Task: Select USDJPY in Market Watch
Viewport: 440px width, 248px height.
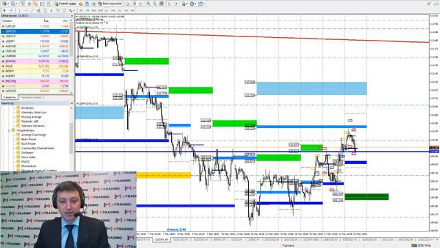Action: click(x=35, y=41)
